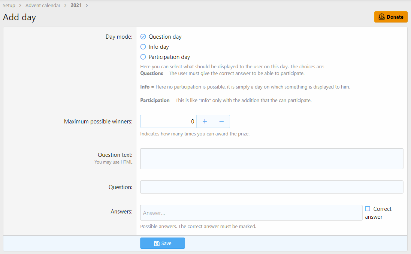Navigate to the 2021 breadcrumb
This screenshot has height=254, width=411.
(76, 6)
